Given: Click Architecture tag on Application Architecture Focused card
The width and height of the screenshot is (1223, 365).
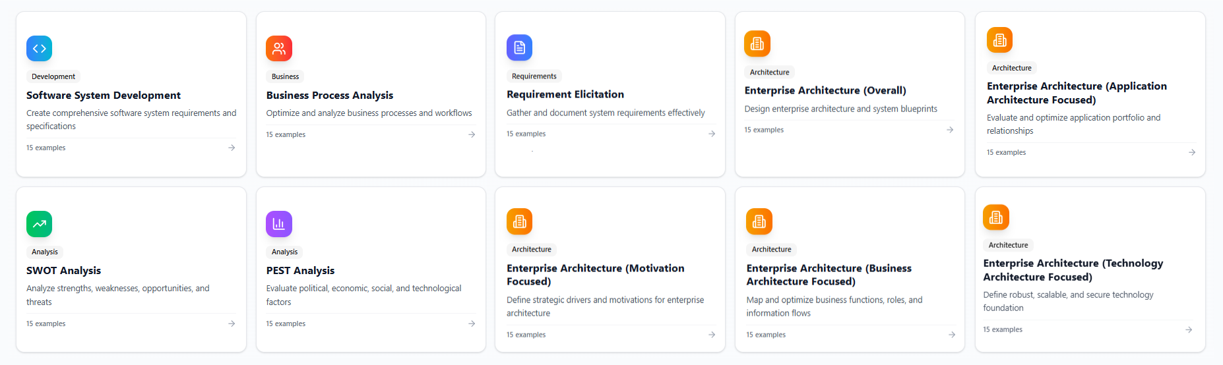Looking at the screenshot, I should coord(1012,68).
